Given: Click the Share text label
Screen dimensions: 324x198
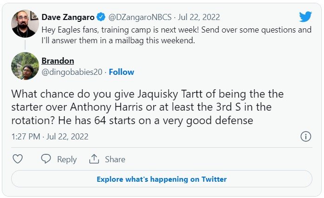Looking at the screenshot, I should [x=115, y=159].
